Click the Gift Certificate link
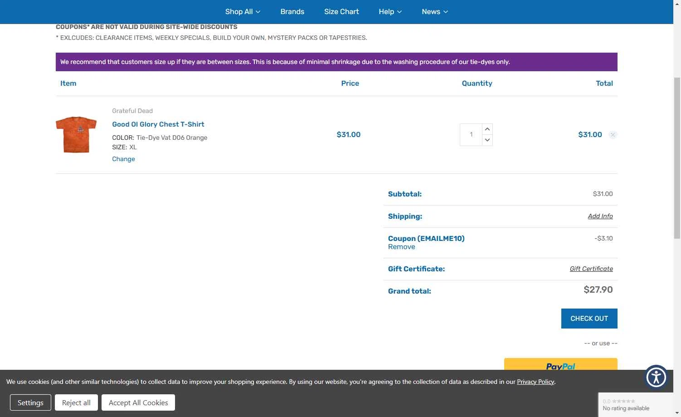Viewport: 681px width, 417px height. point(591,269)
